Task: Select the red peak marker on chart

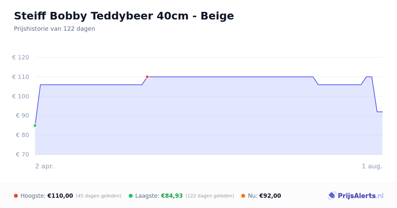Action: (147, 77)
